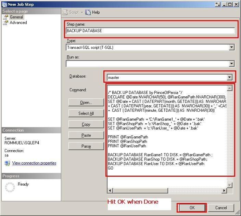Click the connection properties icon
Screen dimensions: 241x216
7,163
